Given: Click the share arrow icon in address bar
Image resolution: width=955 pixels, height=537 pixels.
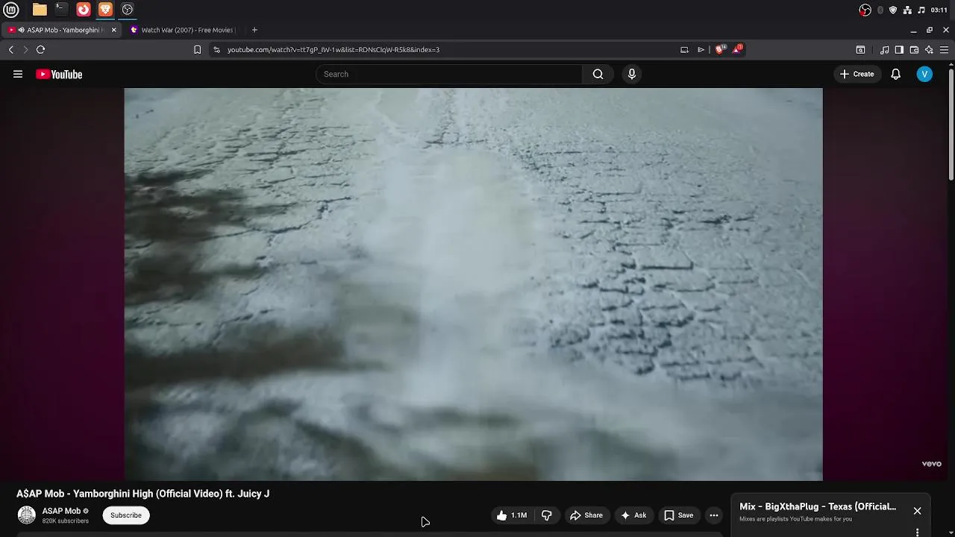Looking at the screenshot, I should point(701,49).
